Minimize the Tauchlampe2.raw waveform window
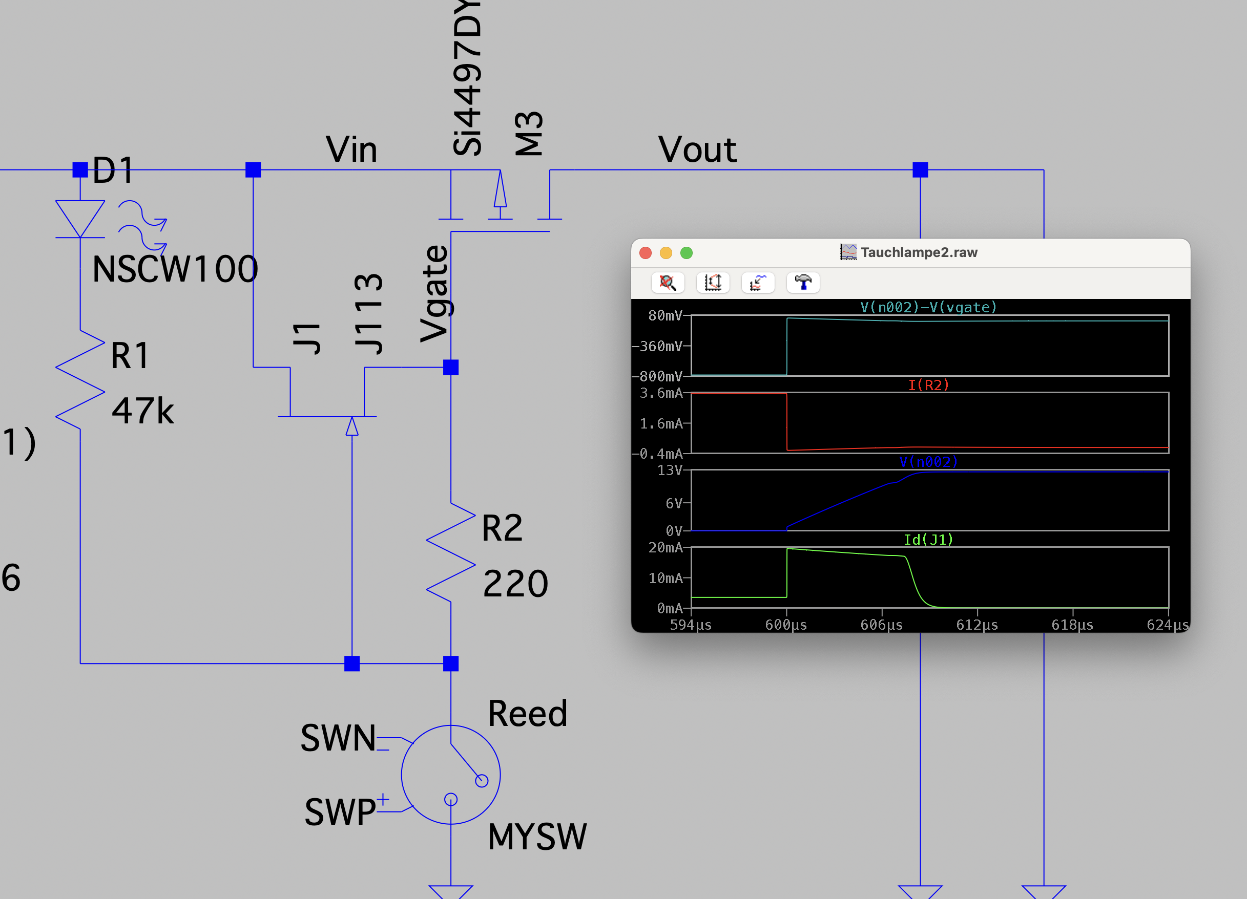Image resolution: width=1247 pixels, height=899 pixels. [x=666, y=253]
